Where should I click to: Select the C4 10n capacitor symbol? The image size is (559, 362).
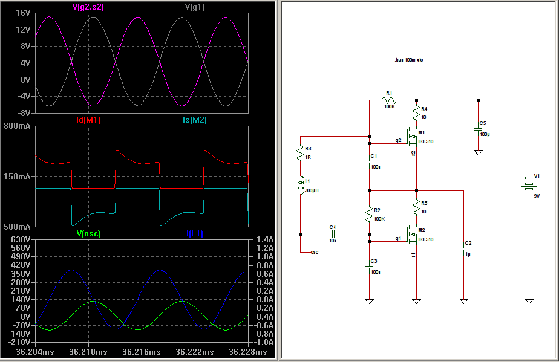pos(332,234)
